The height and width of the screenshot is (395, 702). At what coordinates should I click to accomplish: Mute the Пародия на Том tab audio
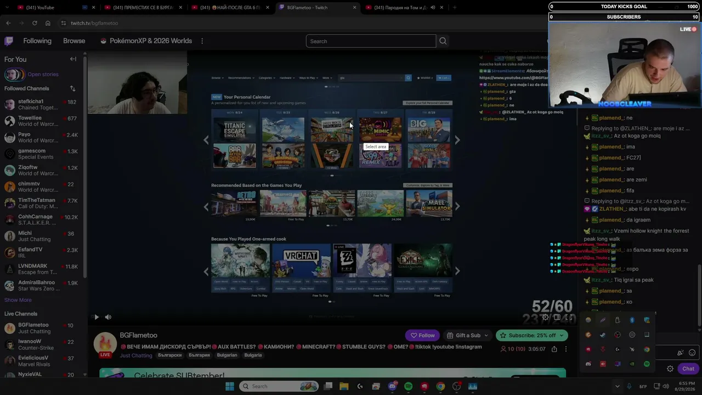pos(433,8)
